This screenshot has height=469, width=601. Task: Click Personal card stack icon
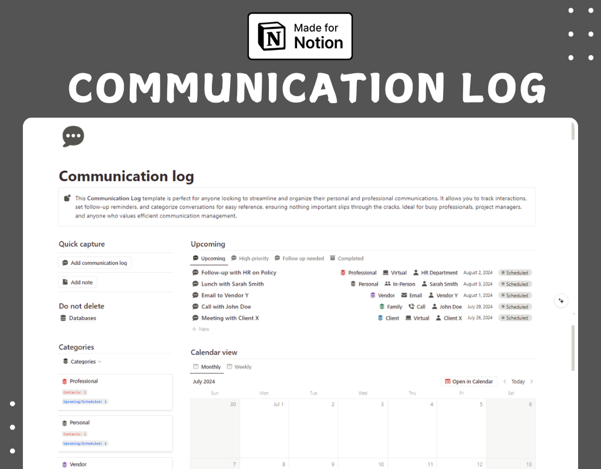point(65,423)
